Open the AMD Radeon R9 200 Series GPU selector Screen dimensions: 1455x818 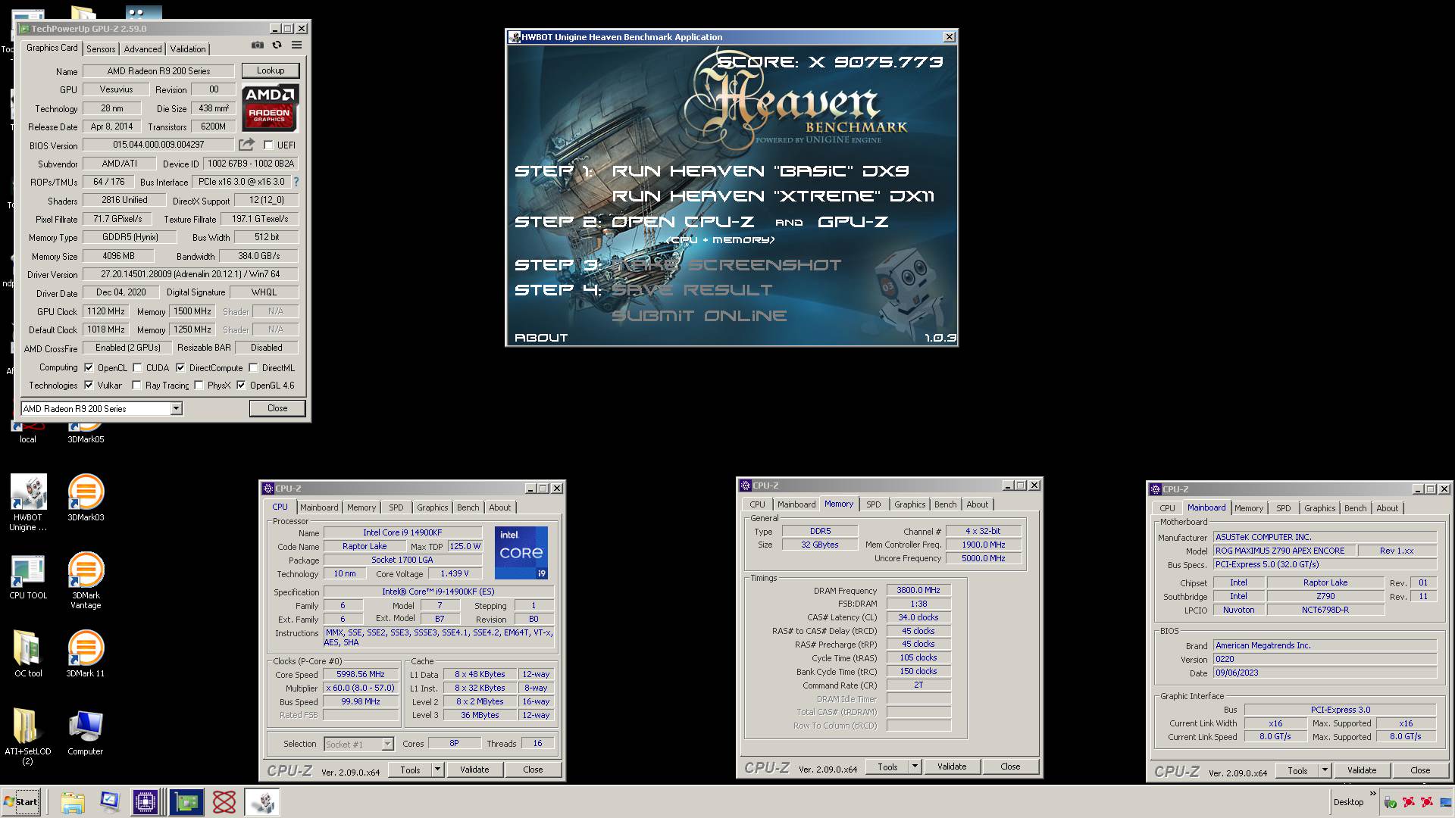[102, 408]
